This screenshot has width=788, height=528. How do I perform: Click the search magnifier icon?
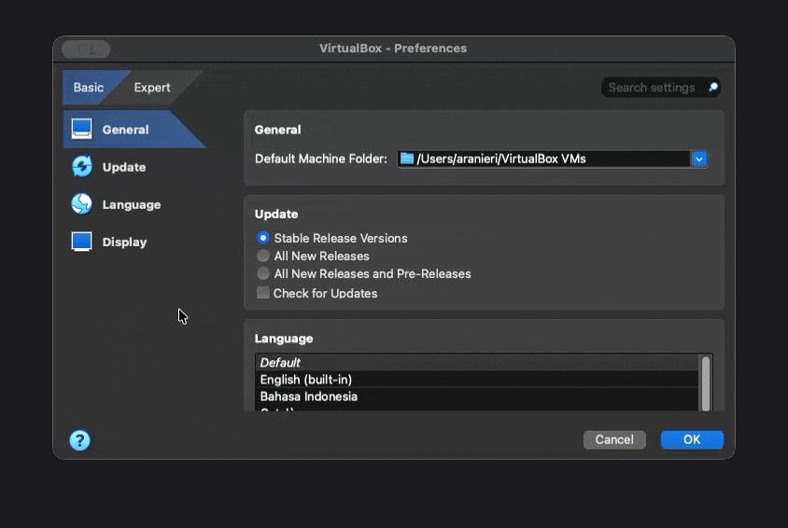pos(712,88)
